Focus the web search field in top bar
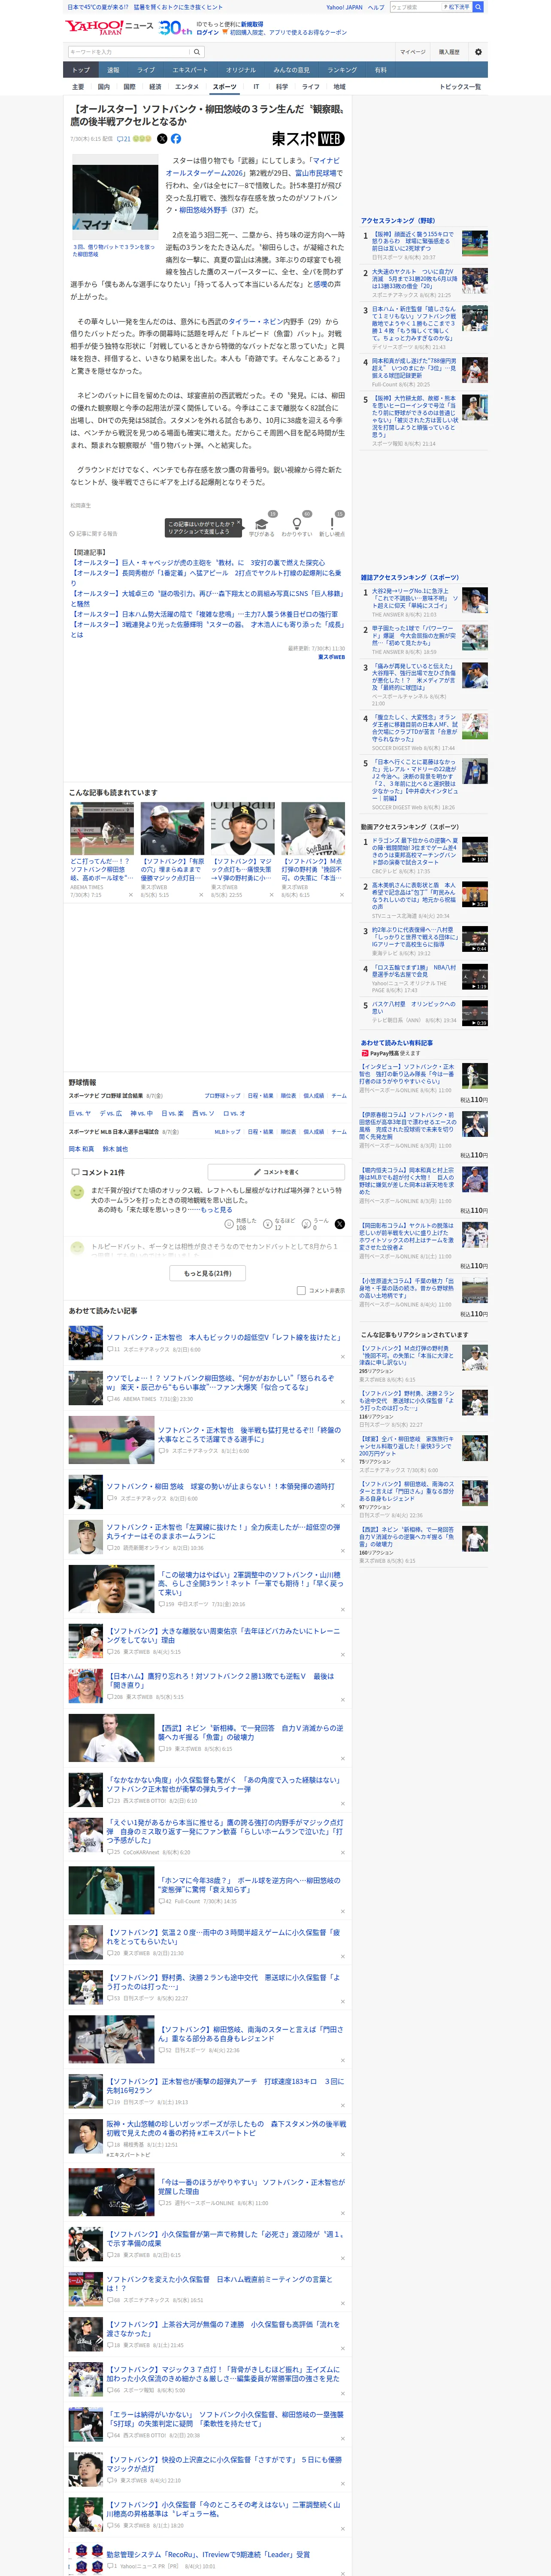The width and height of the screenshot is (551, 2576). pos(415,7)
